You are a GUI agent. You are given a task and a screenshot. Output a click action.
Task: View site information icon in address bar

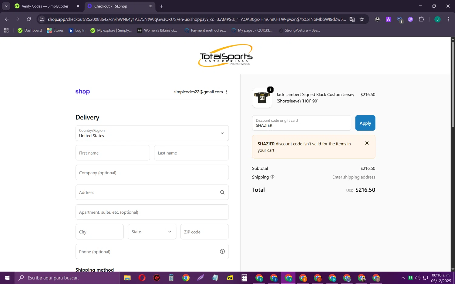[x=42, y=19]
